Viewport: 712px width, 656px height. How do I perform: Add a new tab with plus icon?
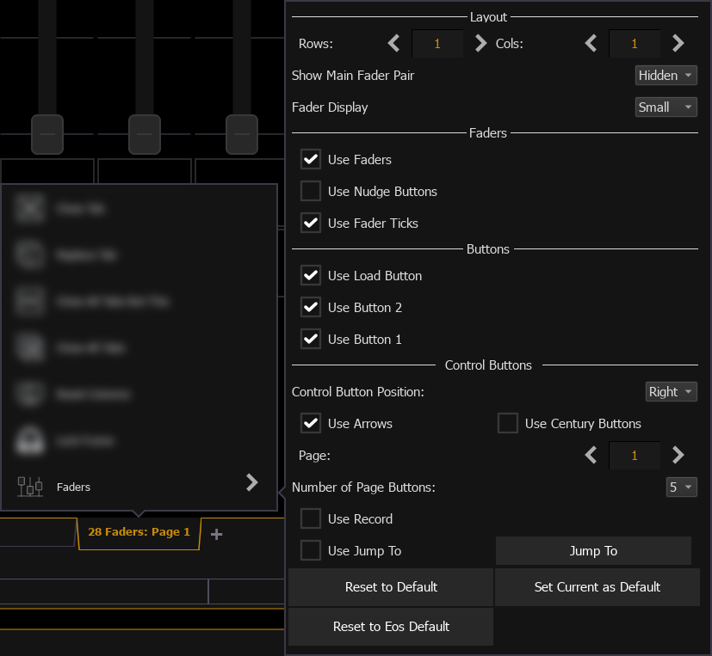(x=217, y=534)
